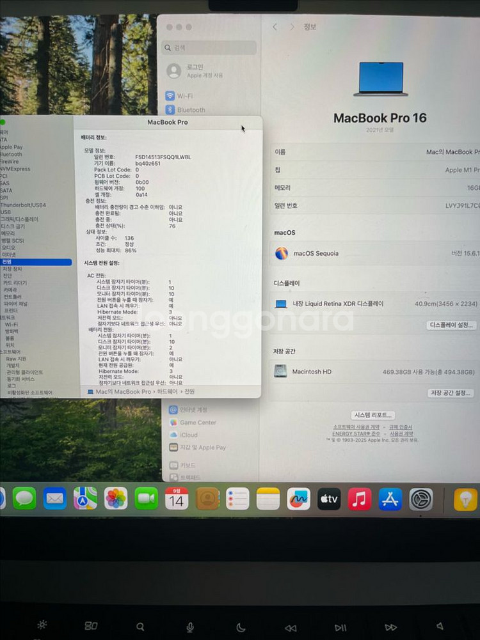Viewport: 480px width, 640px height.
Task: Click Mac의 MacBook Pro in the path bar
Action: pyautogui.click(x=124, y=391)
